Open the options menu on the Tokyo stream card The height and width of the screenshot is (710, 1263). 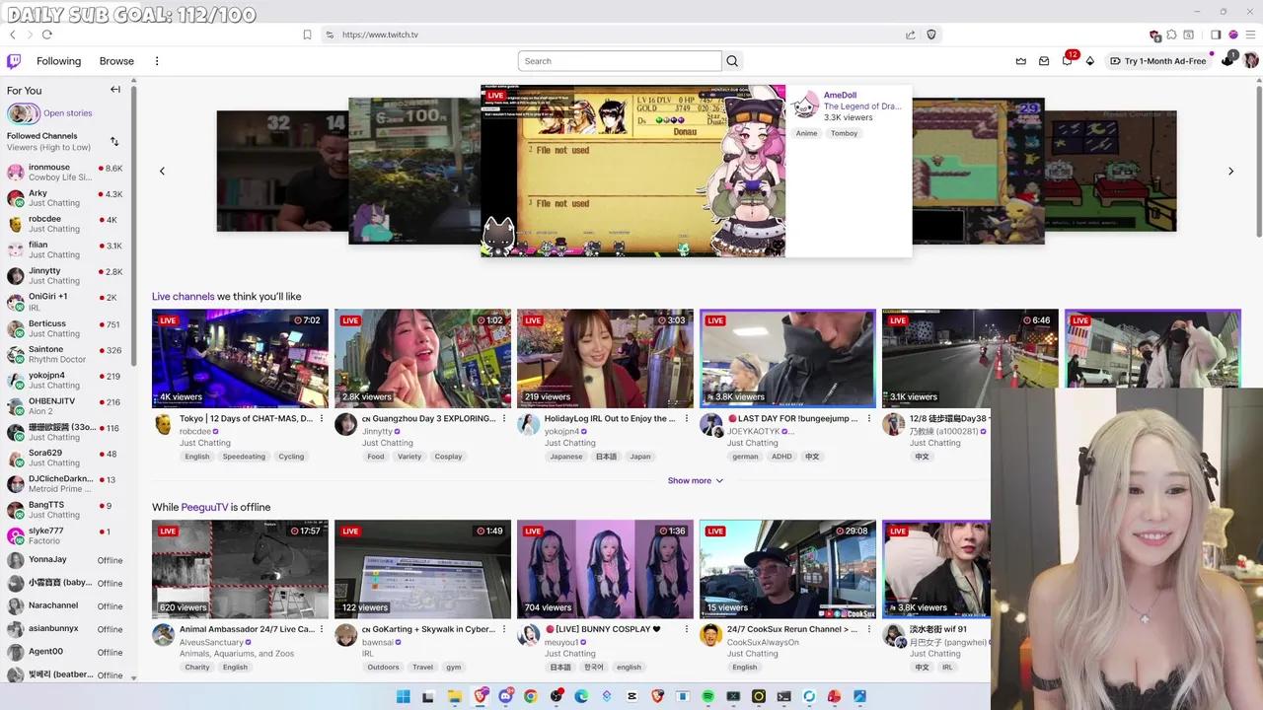[x=321, y=418]
